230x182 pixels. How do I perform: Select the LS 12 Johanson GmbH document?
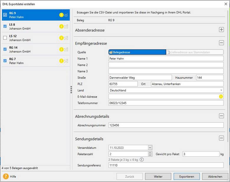click(x=36, y=38)
